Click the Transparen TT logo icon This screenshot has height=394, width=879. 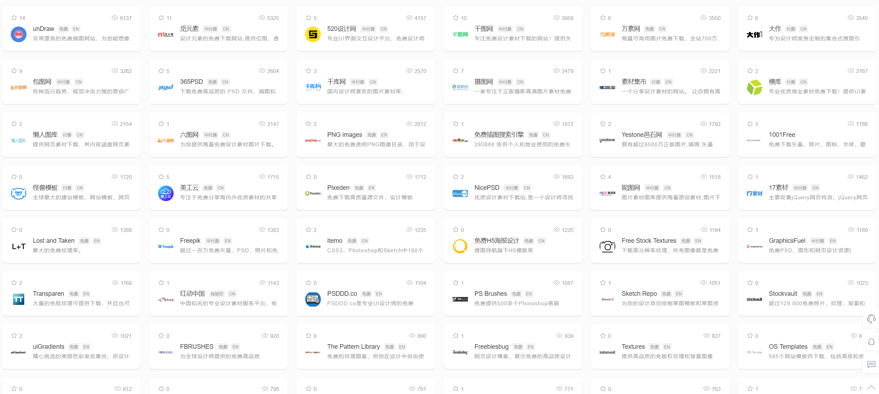coord(19,299)
